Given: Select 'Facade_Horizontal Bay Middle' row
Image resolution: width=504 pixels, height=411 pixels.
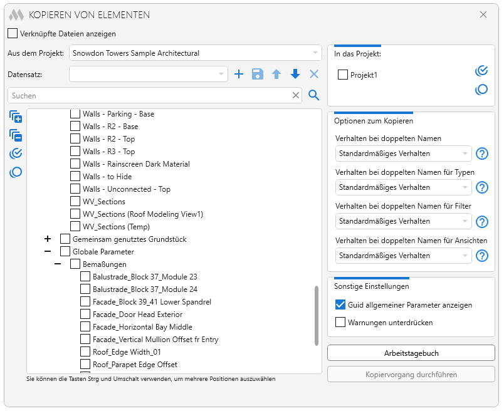Looking at the screenshot, I should click(x=142, y=327).
